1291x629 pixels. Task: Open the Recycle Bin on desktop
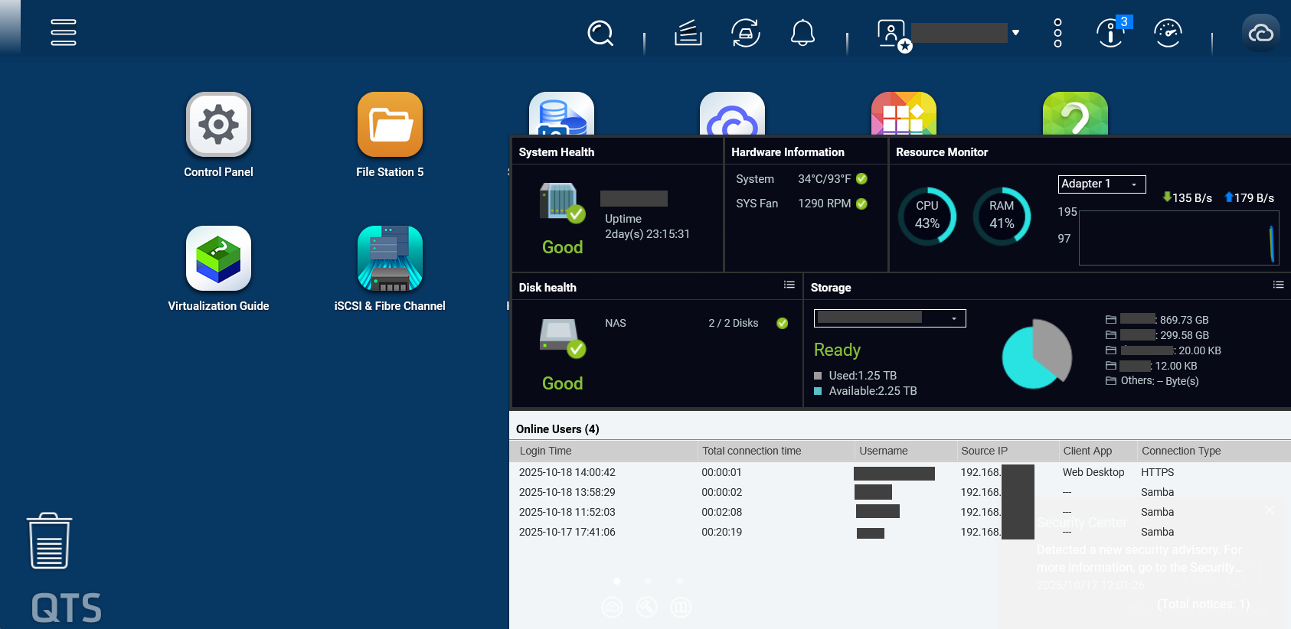(50, 541)
